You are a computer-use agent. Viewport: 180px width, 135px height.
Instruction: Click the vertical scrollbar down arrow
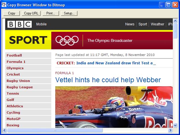pos(175,125)
